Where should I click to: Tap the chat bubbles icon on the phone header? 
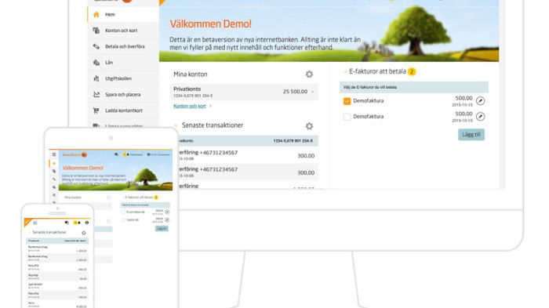point(67,223)
